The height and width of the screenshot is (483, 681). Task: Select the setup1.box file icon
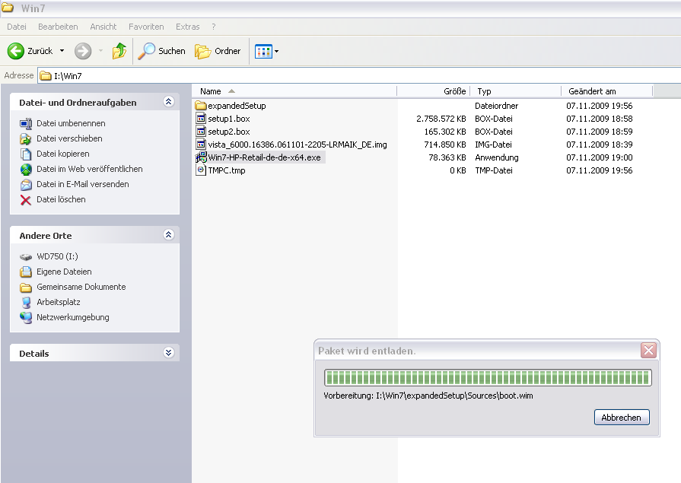click(201, 118)
